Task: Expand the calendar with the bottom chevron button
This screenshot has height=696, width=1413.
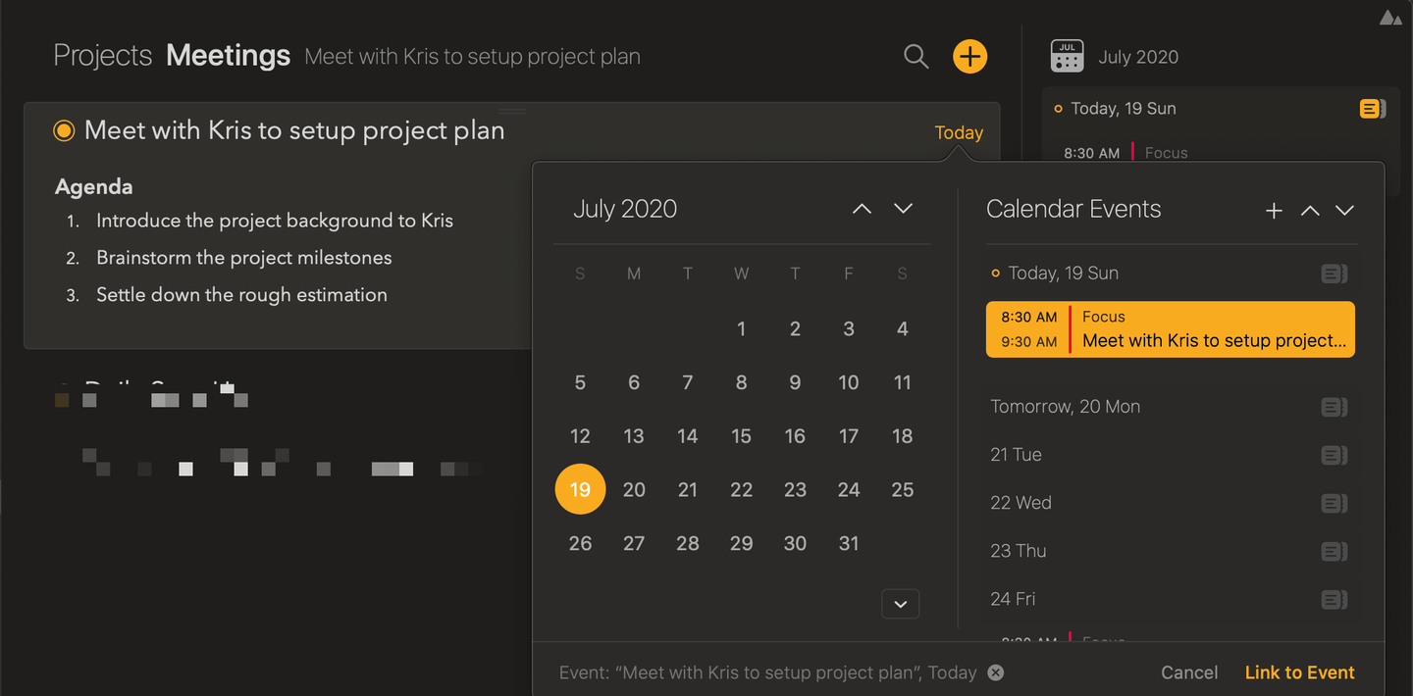Action: 900,604
